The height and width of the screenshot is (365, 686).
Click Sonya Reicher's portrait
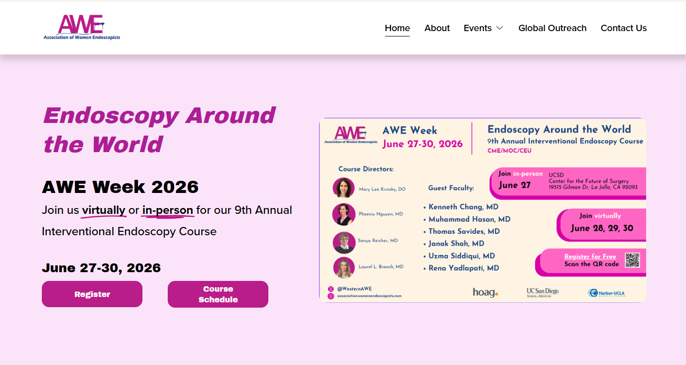click(x=344, y=243)
